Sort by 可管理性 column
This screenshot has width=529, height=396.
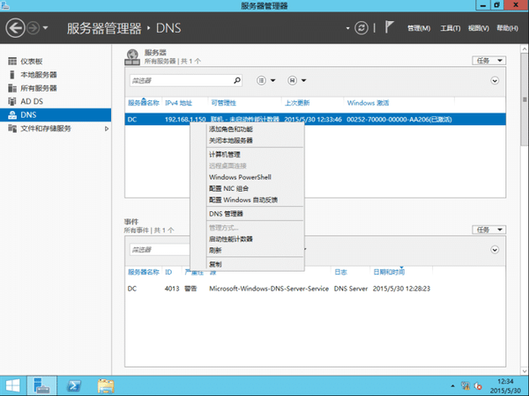[224, 103]
